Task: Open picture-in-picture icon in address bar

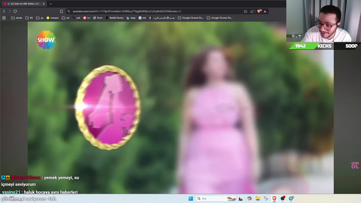Action: pyautogui.click(x=246, y=11)
